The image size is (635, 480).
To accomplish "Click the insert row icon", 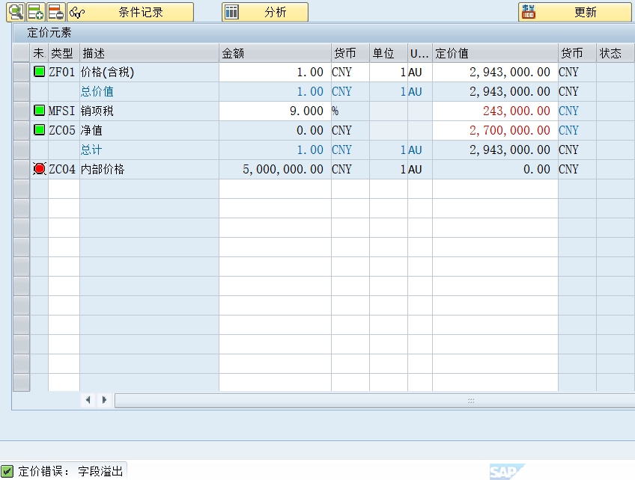I will (36, 12).
